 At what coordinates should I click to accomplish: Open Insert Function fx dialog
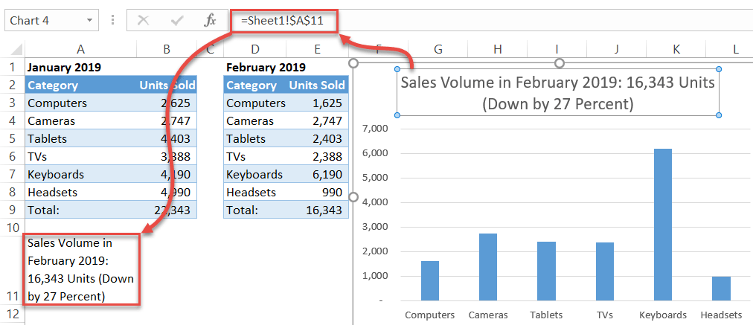[211, 21]
